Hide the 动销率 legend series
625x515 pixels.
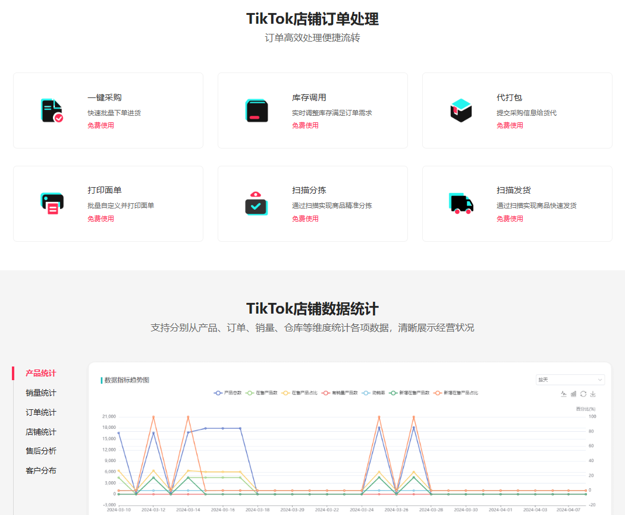375,393
